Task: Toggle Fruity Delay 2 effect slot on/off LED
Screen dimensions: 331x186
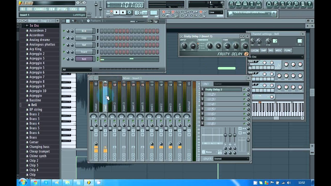Action: pyautogui.click(x=244, y=89)
